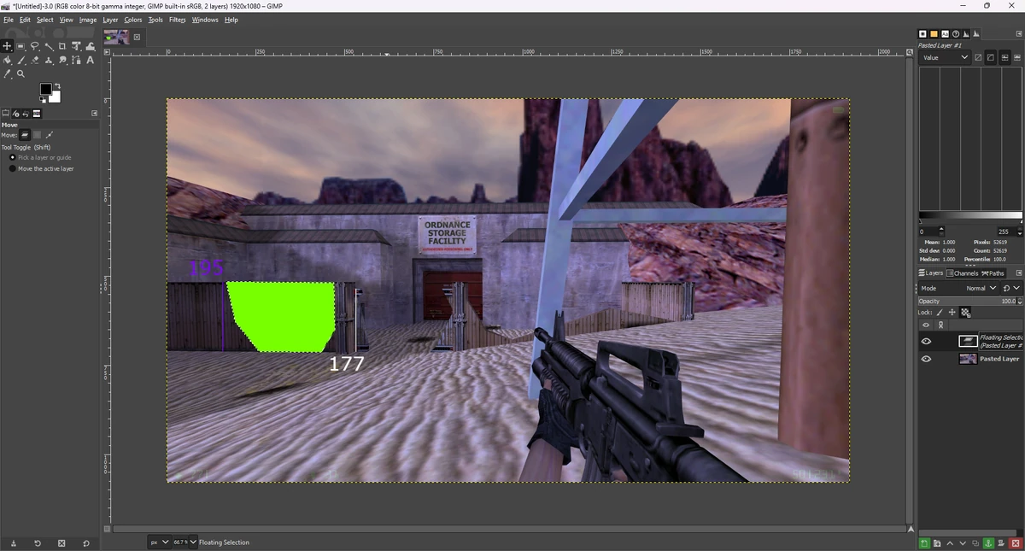Pick the Paintbrush tool
The height and width of the screenshot is (551, 1025).
[20, 61]
